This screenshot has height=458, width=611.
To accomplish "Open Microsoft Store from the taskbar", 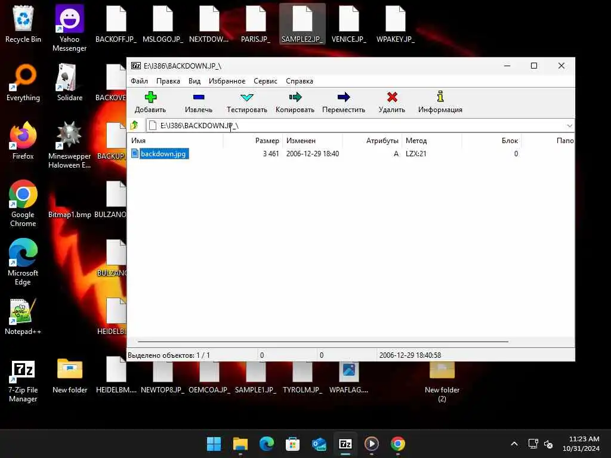I will [292, 444].
